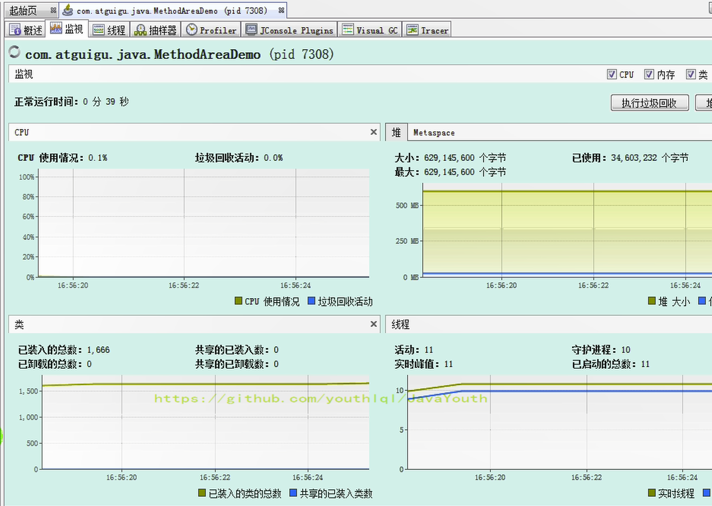Viewport: 712px width, 506px height.
Task: Click the 执行垃圾回收 button
Action: tap(649, 103)
